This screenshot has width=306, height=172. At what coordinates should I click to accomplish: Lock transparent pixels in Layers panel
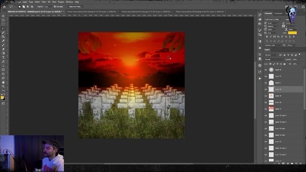[x=270, y=64]
